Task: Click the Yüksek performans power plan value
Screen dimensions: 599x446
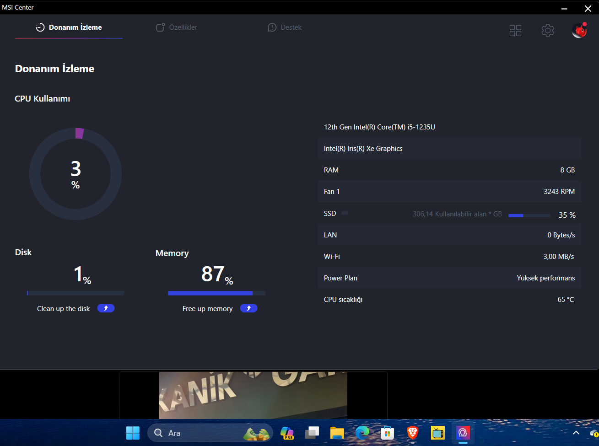Action: pyautogui.click(x=546, y=278)
